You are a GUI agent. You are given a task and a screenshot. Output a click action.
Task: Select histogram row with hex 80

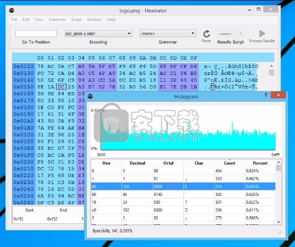tap(183, 186)
